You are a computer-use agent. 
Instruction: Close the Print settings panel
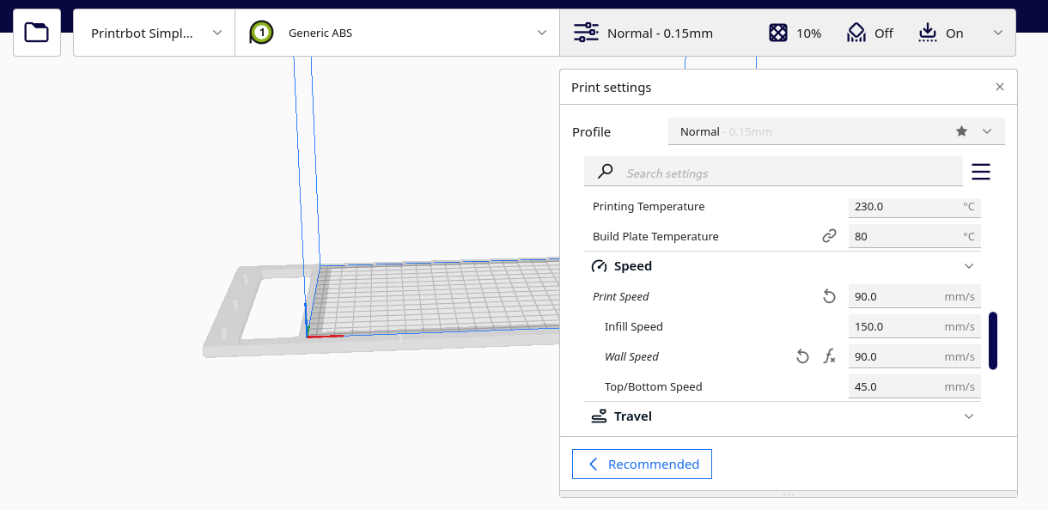[x=999, y=87]
